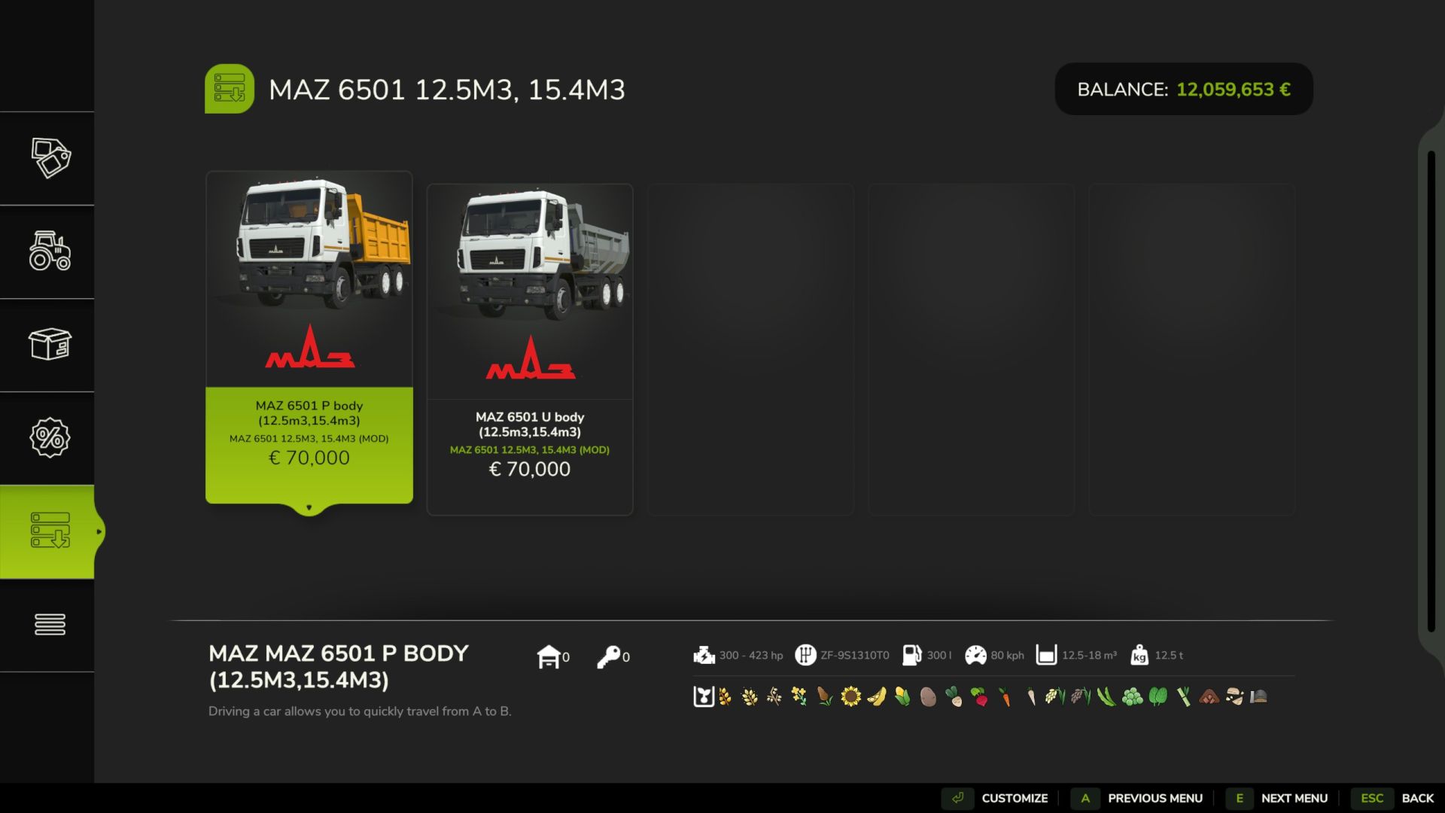1445x813 pixels.
Task: Click the 80 kph speed value
Action: [1008, 655]
